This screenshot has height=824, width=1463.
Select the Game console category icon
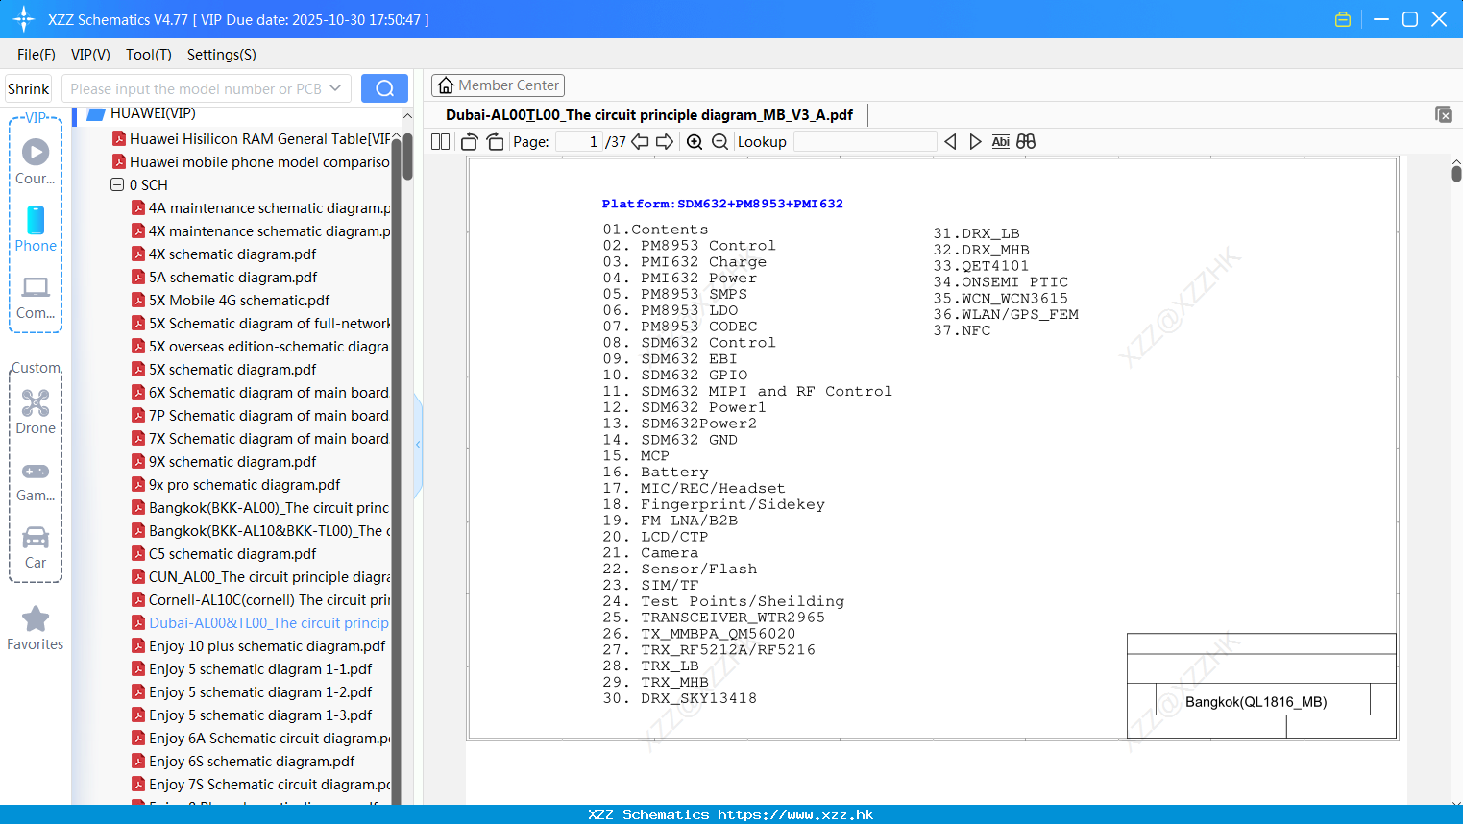36,480
